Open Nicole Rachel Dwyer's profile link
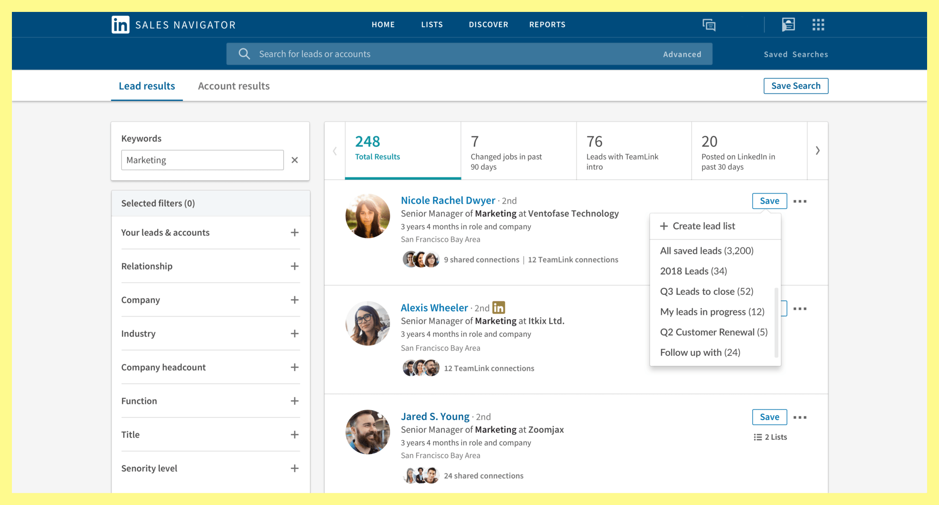This screenshot has width=939, height=505. [448, 200]
